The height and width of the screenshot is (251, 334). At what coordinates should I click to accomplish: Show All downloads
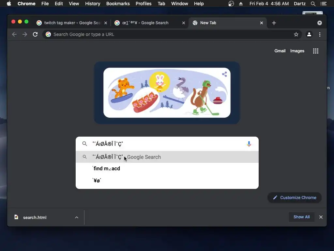[x=301, y=217]
